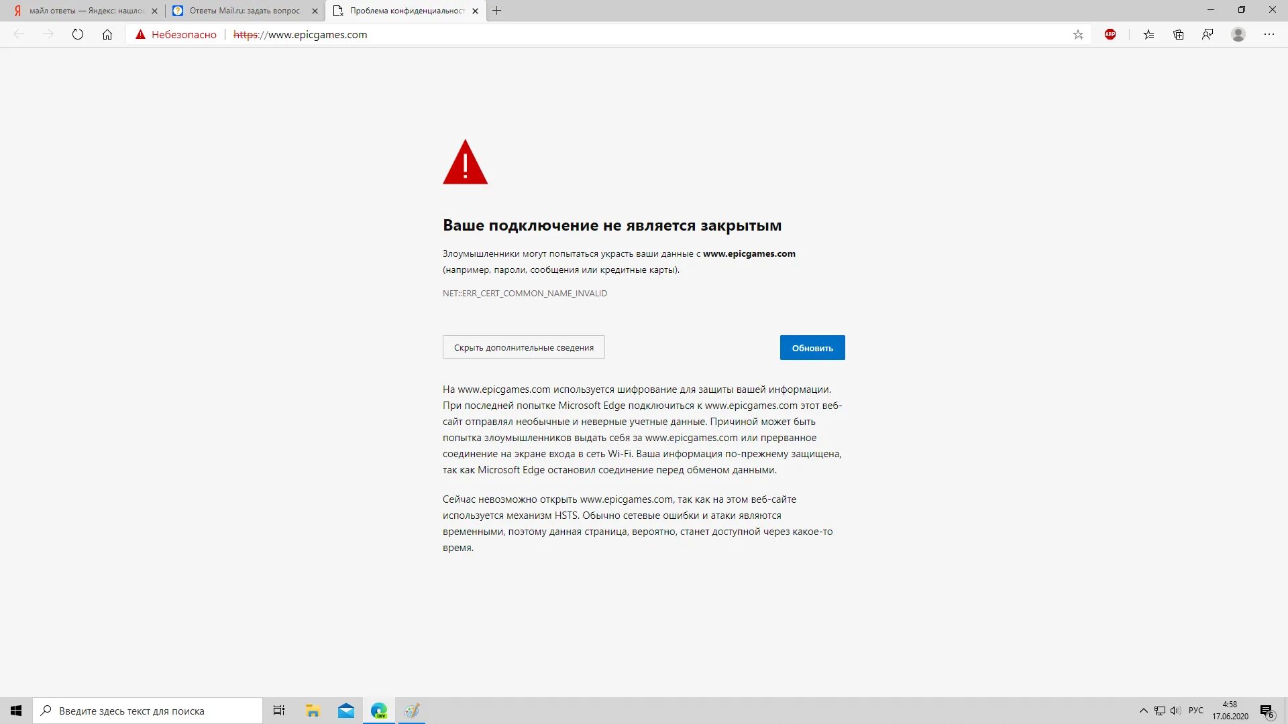Open Task View in taskbar
The height and width of the screenshot is (724, 1288).
pyautogui.click(x=279, y=711)
